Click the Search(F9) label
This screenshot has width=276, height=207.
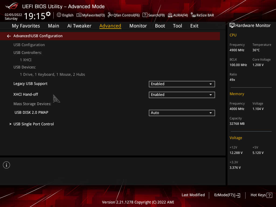(156, 15)
